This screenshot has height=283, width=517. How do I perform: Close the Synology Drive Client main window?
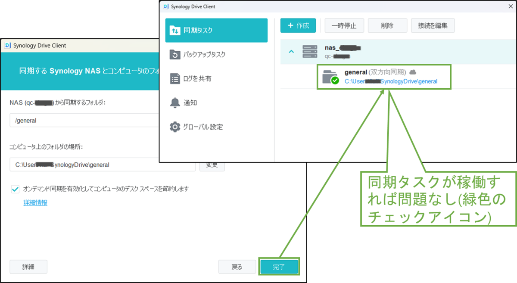511,6
